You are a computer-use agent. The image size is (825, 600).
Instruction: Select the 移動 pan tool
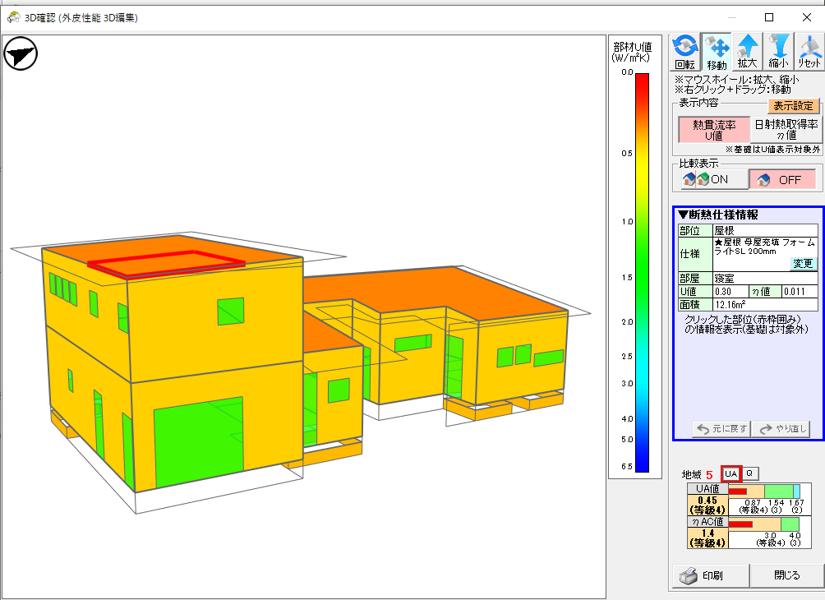pyautogui.click(x=716, y=52)
